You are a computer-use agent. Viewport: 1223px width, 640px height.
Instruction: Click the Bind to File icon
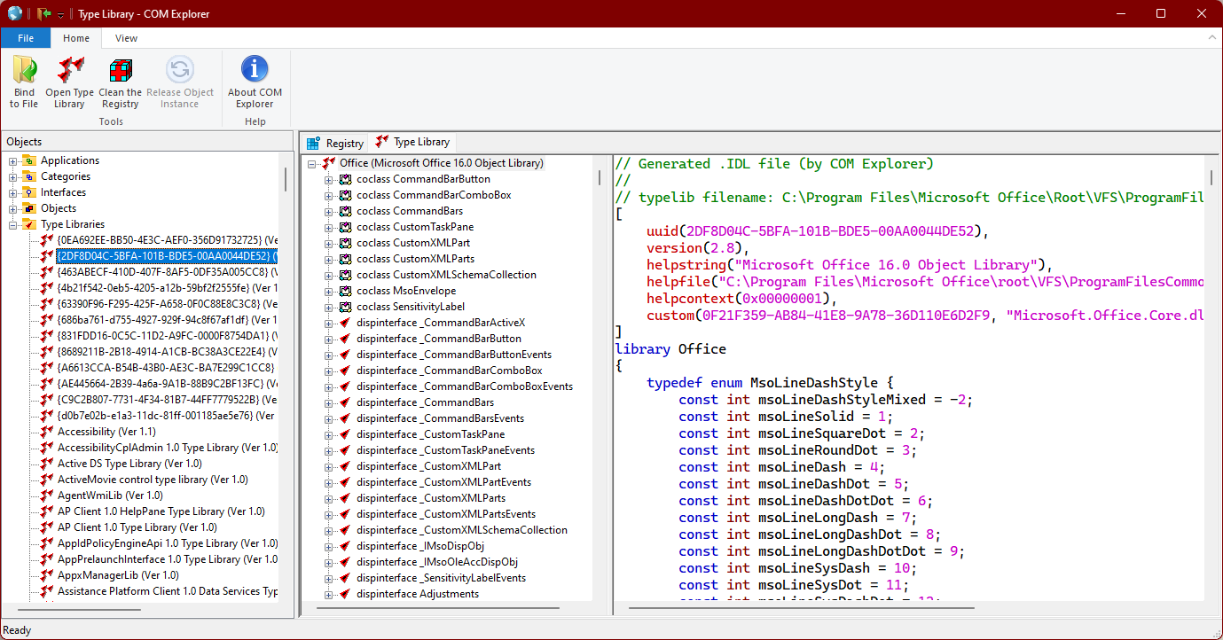(x=24, y=68)
